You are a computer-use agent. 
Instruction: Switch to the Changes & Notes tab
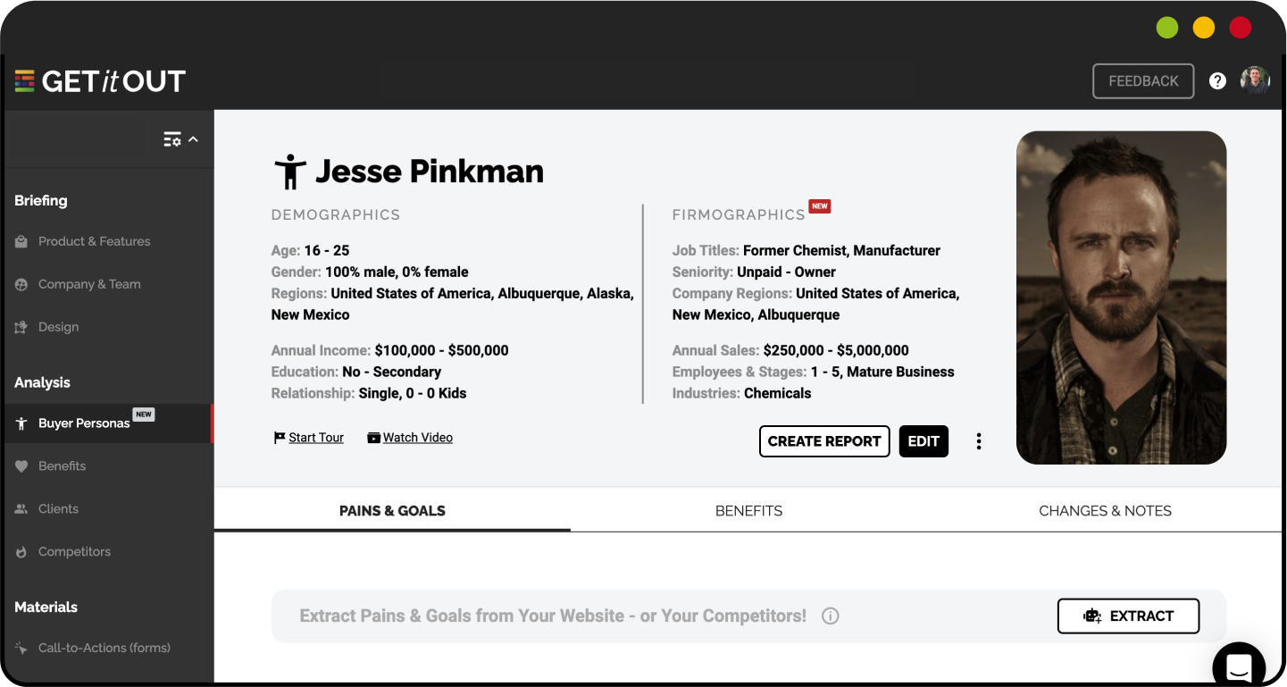1105,510
